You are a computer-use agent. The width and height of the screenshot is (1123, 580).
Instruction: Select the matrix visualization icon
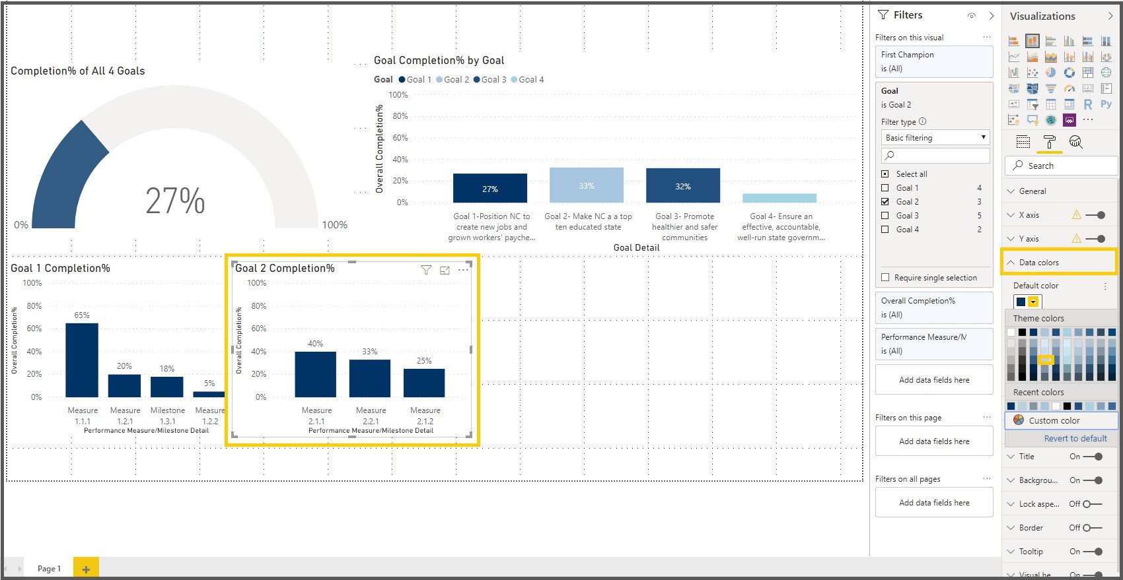pos(1069,104)
